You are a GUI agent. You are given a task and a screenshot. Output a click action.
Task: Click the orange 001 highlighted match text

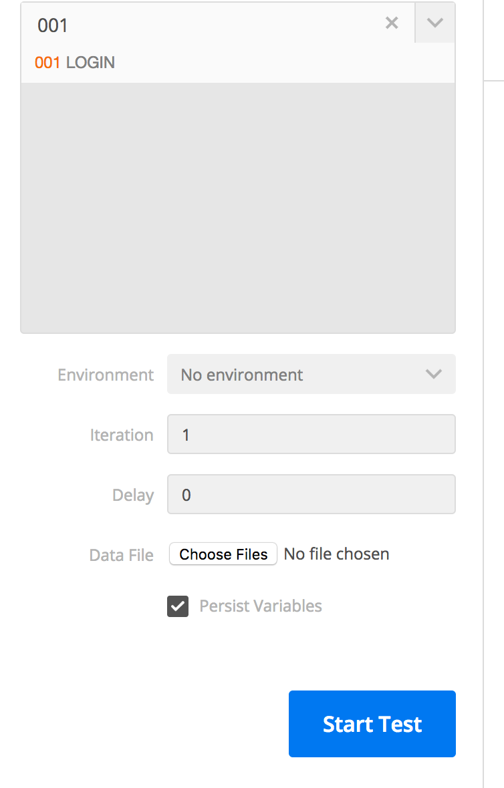click(x=47, y=63)
